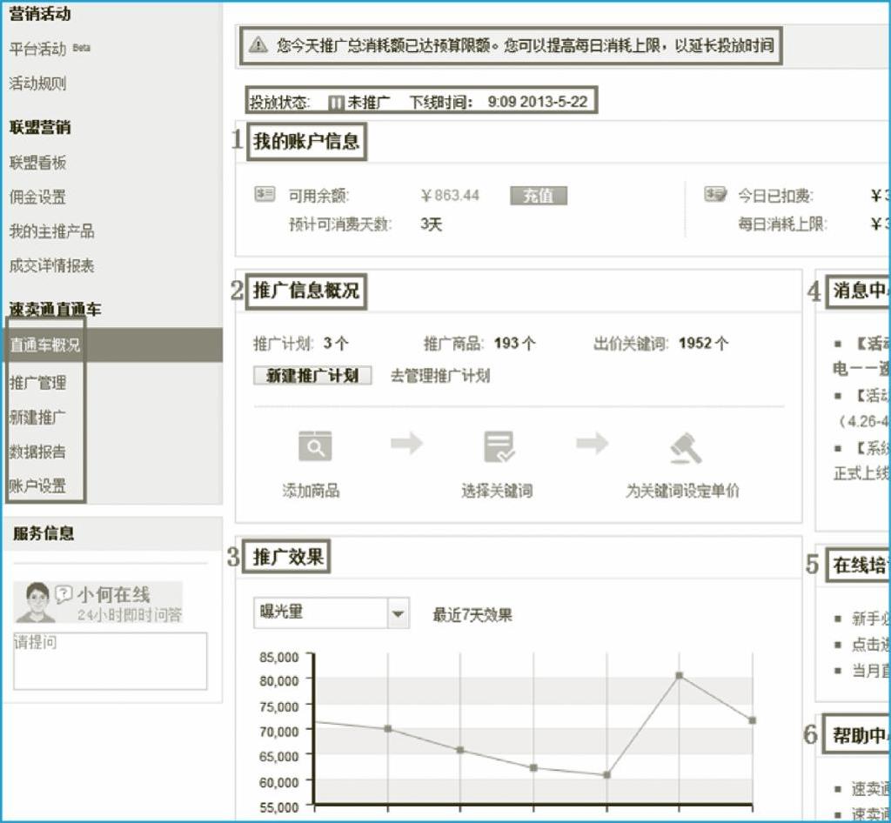This screenshot has height=823, width=891.
Task: Click the 服务信息 panel heading
Action: tap(44, 533)
